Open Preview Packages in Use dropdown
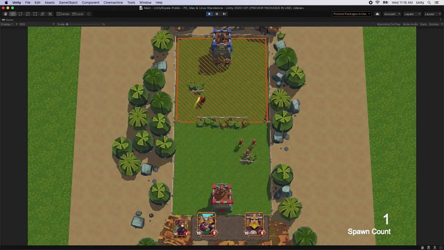Image resolution: width=444 pixels, height=250 pixels. tap(352, 14)
